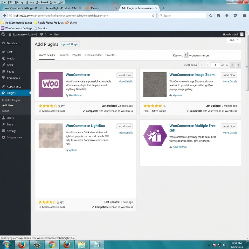This screenshot has width=249, height=249.
Task: Open Pages in the sidebar
Action: tap(10, 72)
